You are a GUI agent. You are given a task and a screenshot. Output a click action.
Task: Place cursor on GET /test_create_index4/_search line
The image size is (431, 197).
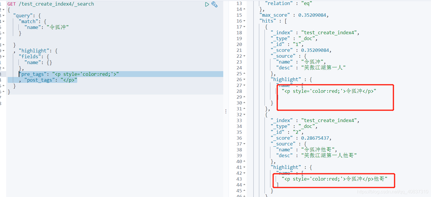pos(51,4)
